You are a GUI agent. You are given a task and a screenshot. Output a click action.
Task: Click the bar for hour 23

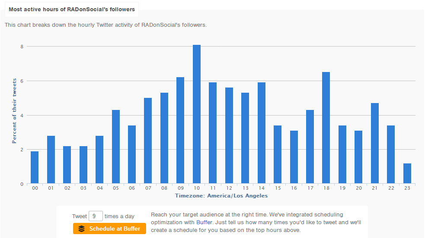[407, 174]
